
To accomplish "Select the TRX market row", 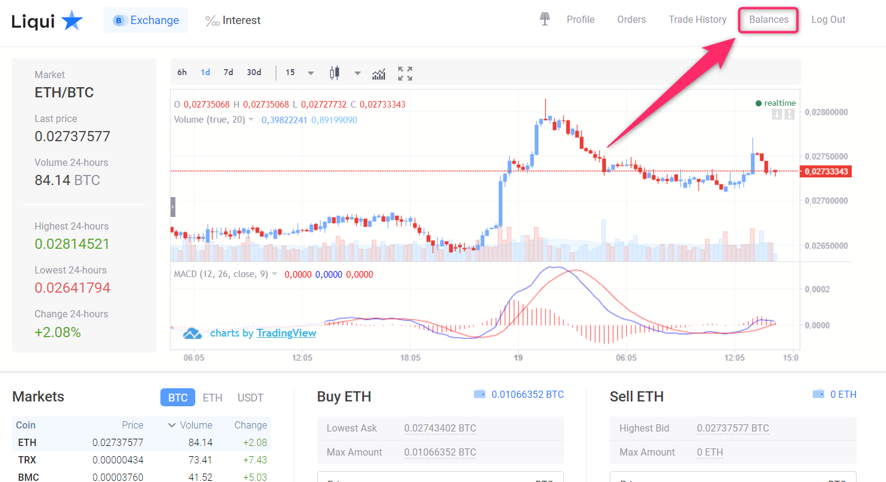I will click(x=141, y=460).
